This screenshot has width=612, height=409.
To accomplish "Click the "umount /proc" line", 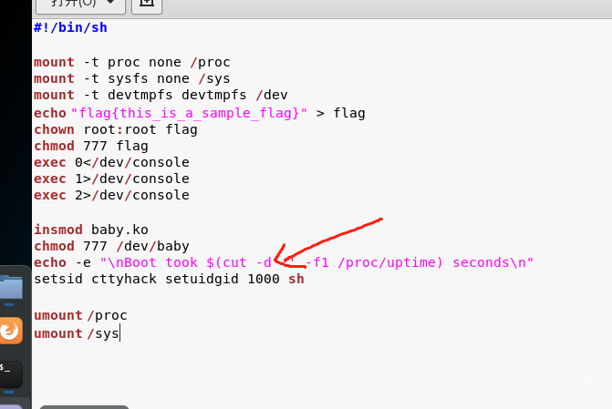I will [x=80, y=315].
